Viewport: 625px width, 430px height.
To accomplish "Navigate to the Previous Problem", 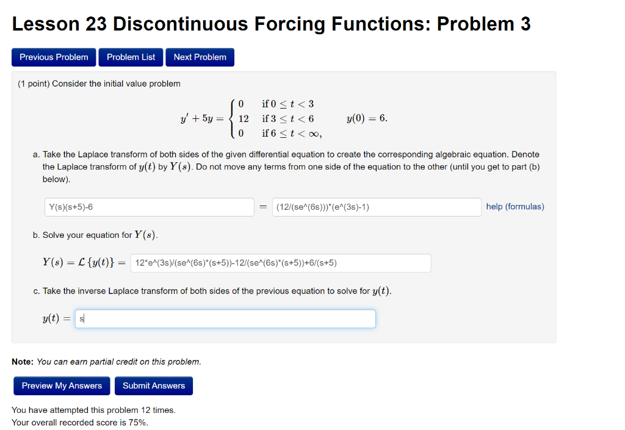I will (54, 57).
